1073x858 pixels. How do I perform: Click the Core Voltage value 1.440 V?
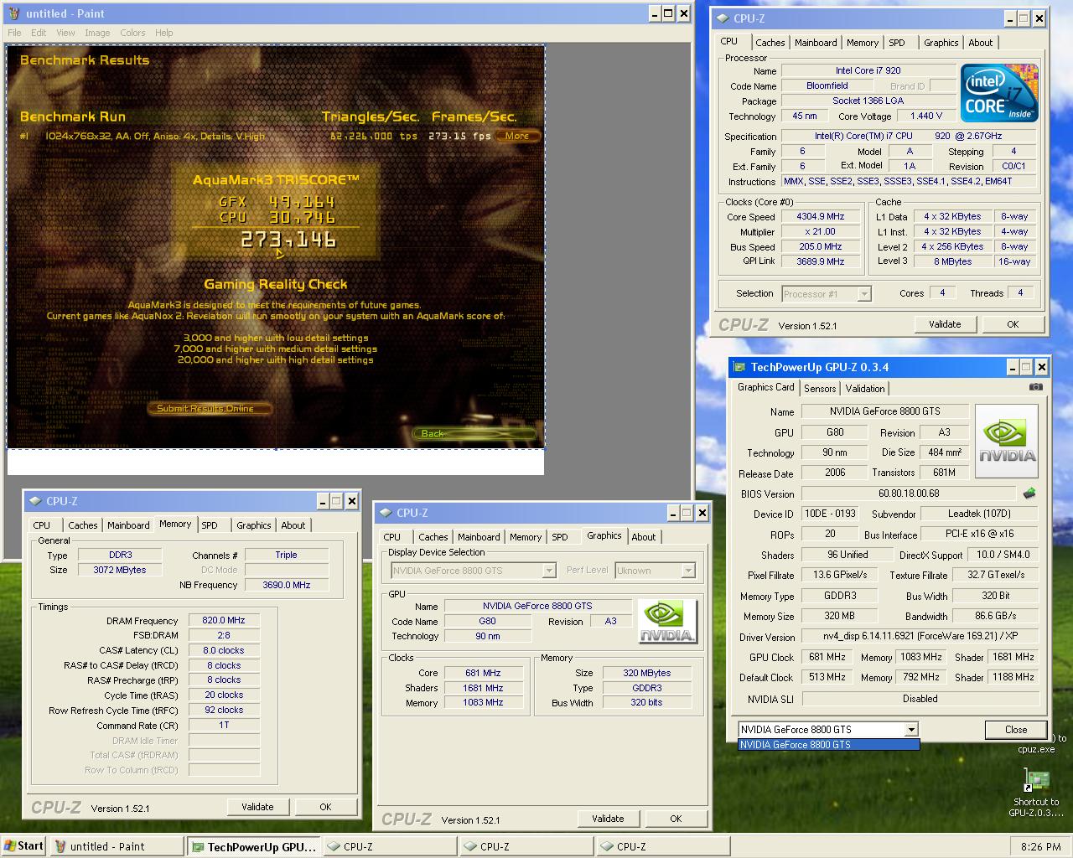(926, 116)
